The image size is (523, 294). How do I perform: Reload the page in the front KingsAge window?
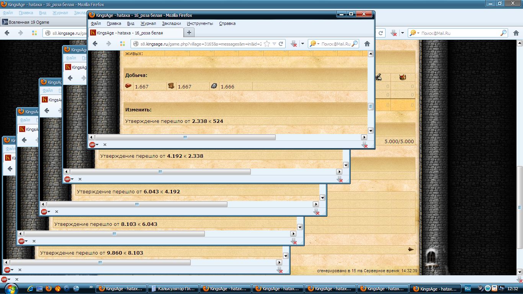(x=281, y=44)
